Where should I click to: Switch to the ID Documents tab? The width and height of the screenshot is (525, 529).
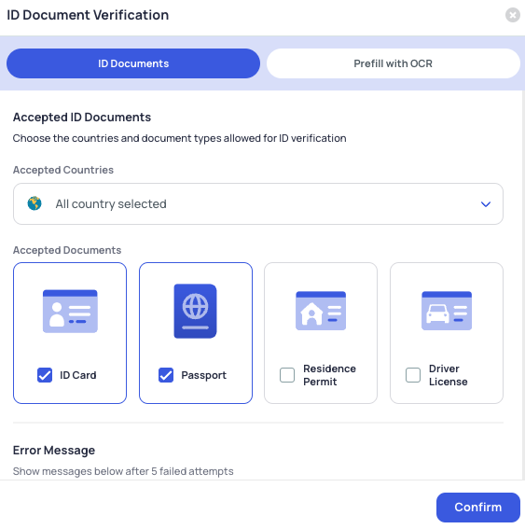[133, 63]
